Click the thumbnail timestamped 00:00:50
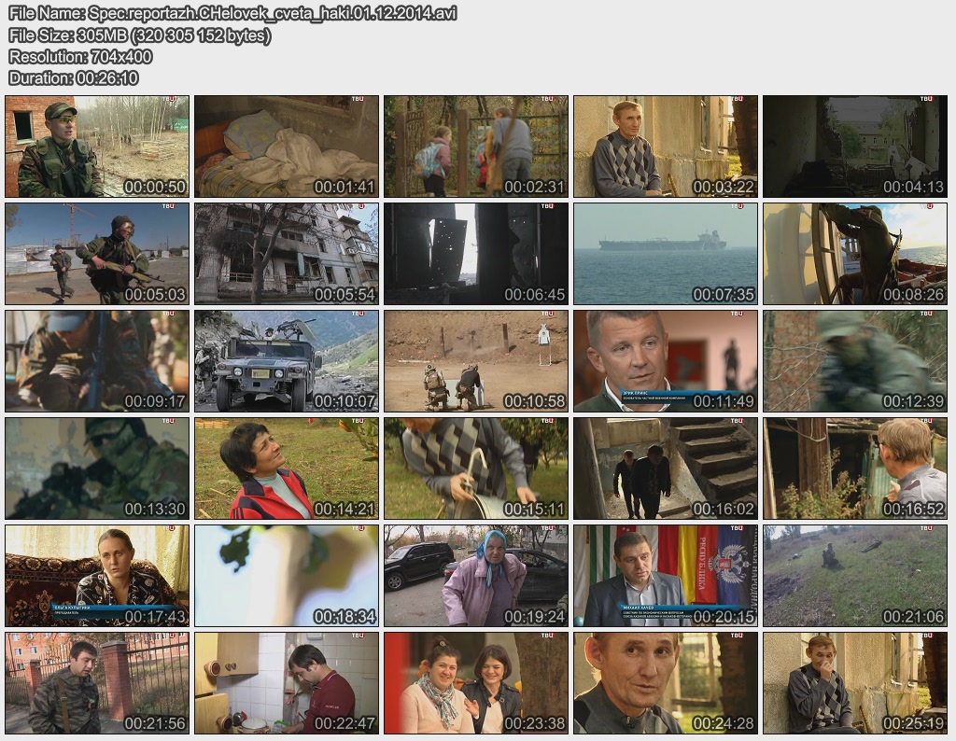 coord(97,147)
